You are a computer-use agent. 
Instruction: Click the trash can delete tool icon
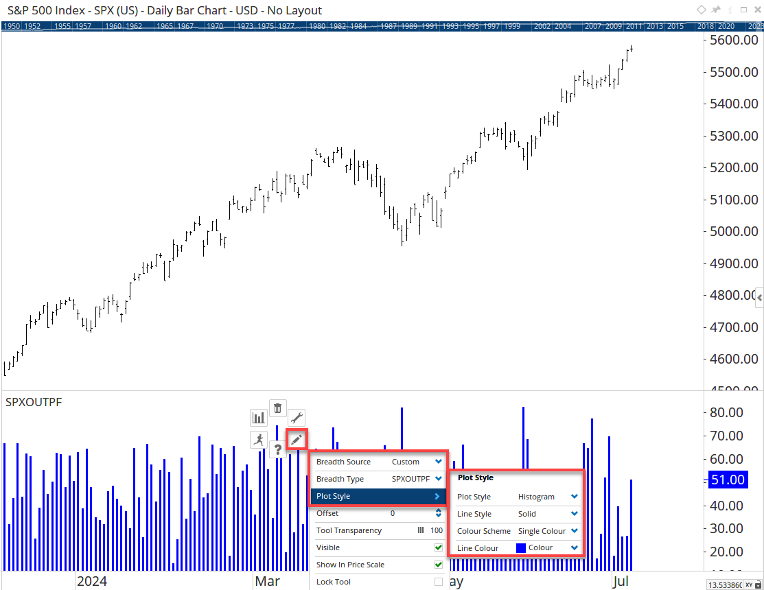pyautogui.click(x=278, y=408)
